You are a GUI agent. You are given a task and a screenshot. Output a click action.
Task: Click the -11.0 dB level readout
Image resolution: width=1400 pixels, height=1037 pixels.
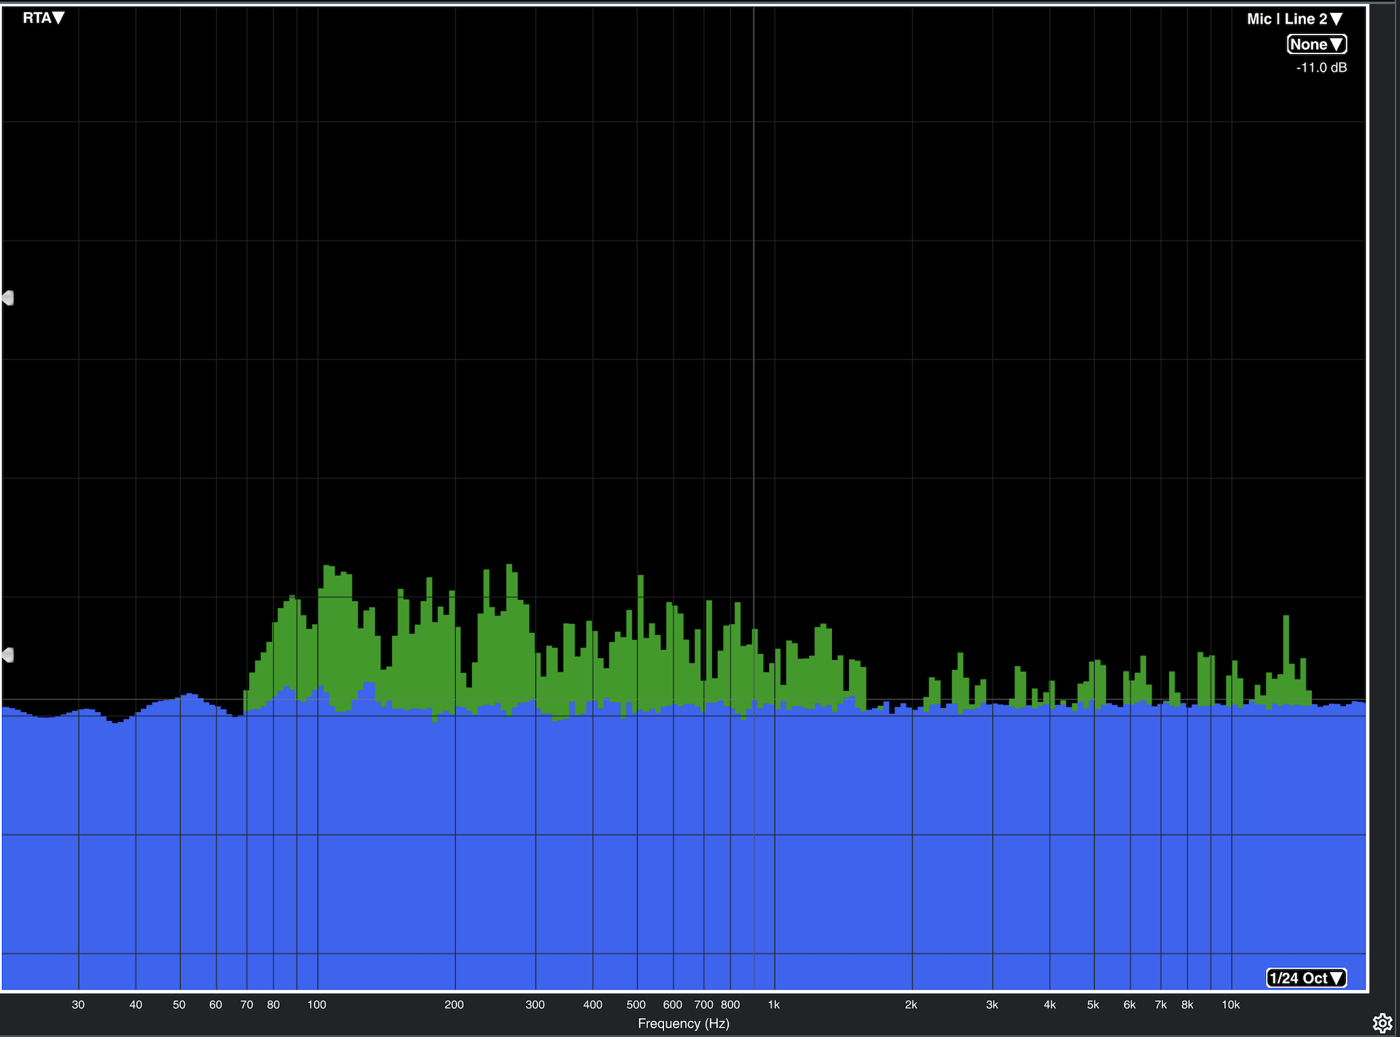[1321, 68]
